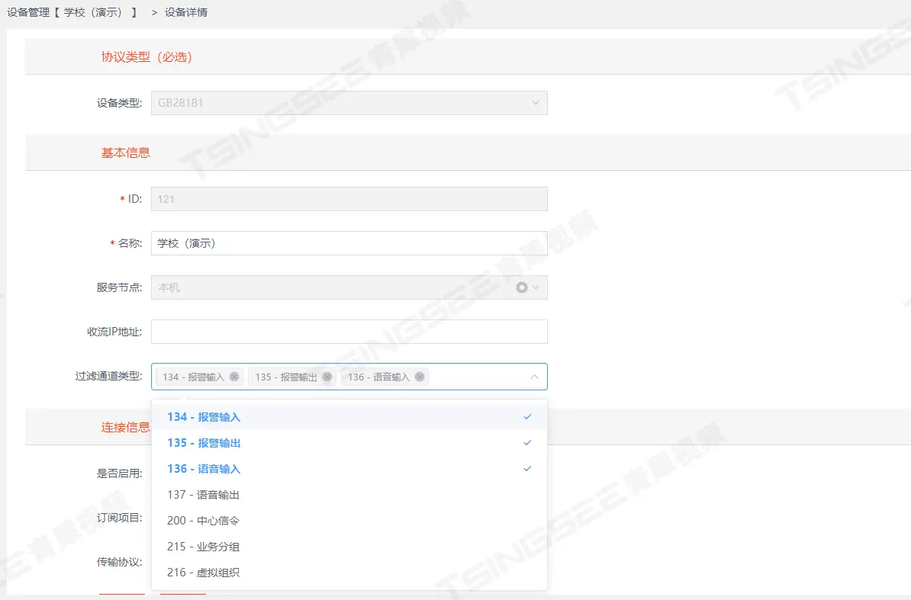Click the 是否启用 label
Screen dimensions: 911x600
click(x=119, y=473)
